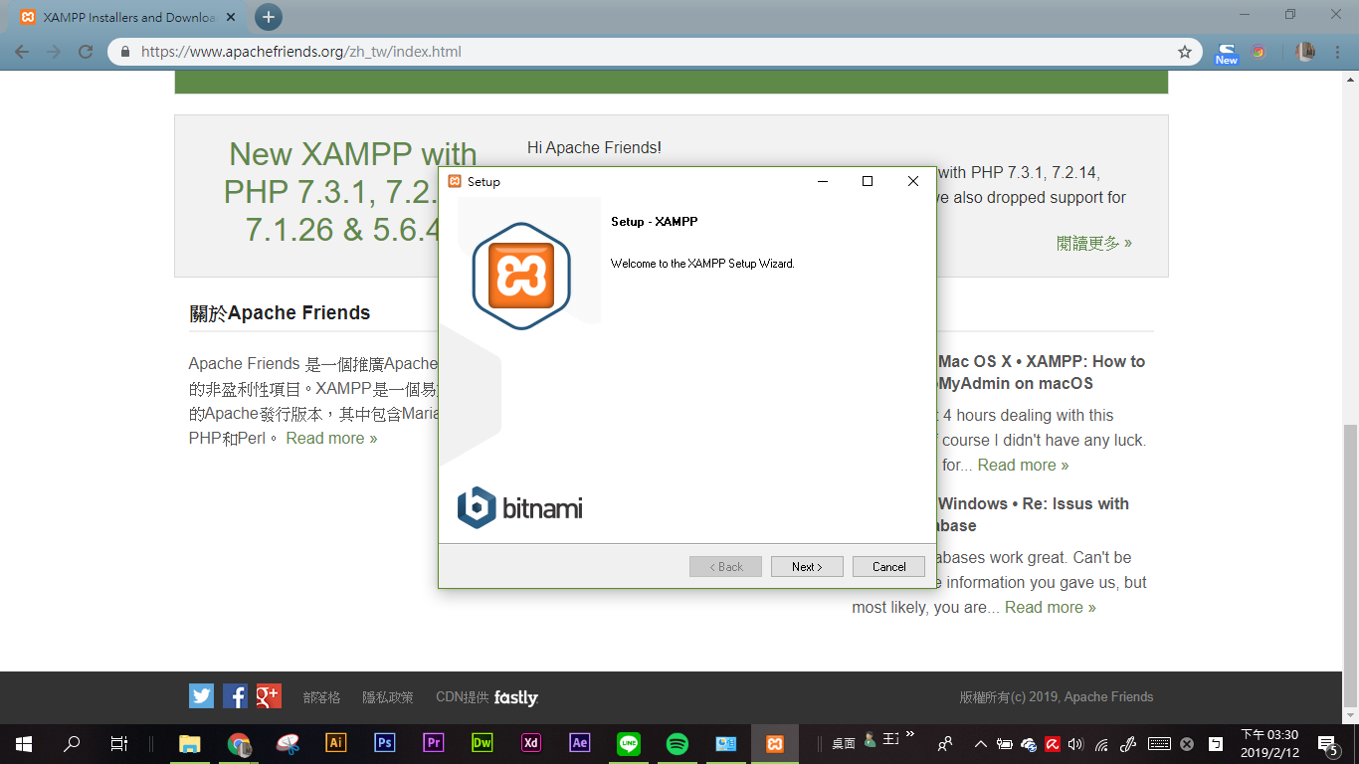Click the greyed-out Back button in Setup
Screen dimensions: 1359x764
point(725,566)
